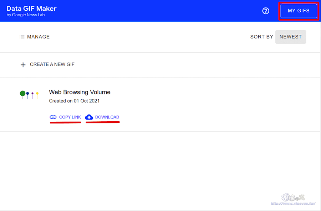This screenshot has height=211, width=321.
Task: Click the Data GIF Maker logo
Action: click(31, 9)
